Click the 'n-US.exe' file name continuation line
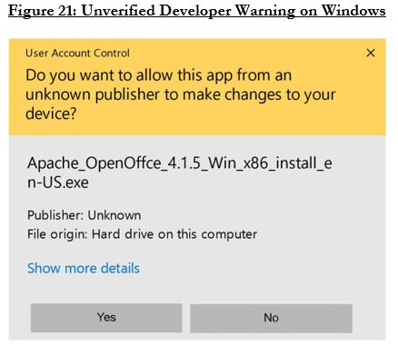398x346 pixels. (x=58, y=183)
